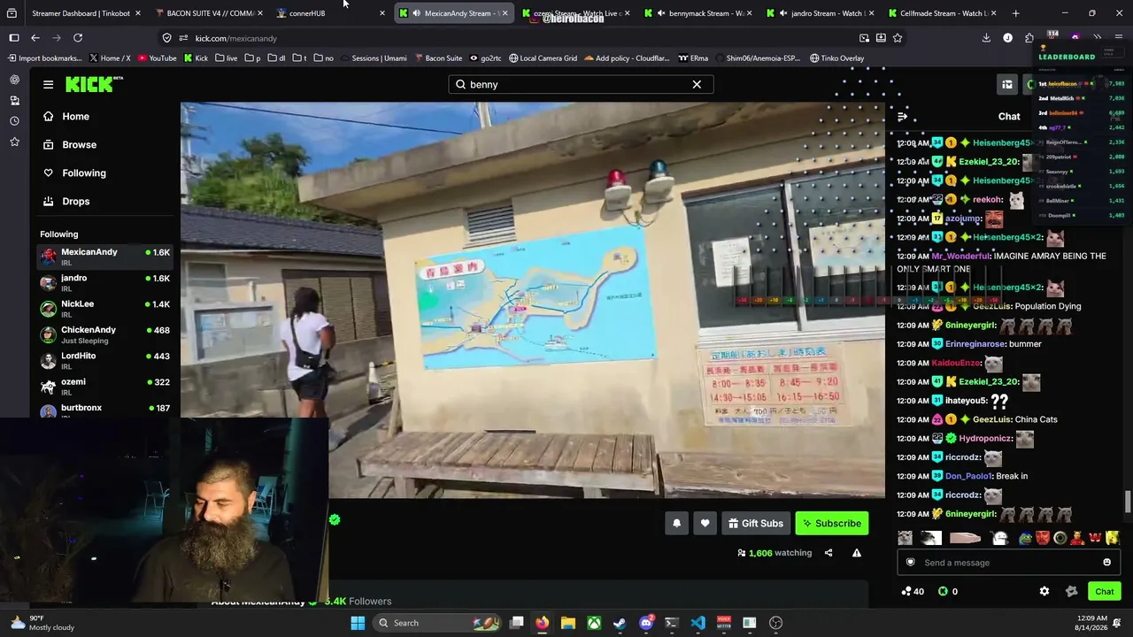
Task: Toggle the browser sidebar panel button
Action: pos(14,38)
